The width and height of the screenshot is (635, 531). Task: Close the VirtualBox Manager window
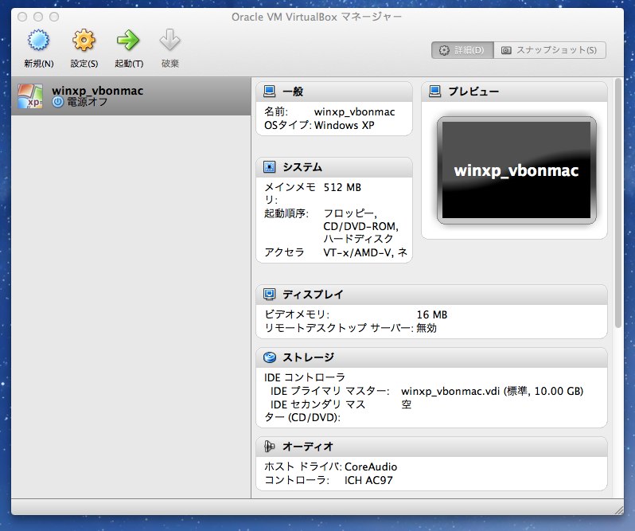[22, 17]
